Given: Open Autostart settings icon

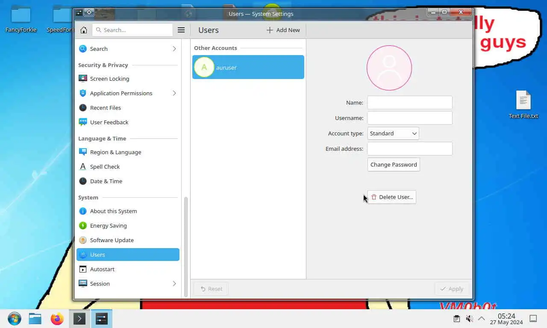Looking at the screenshot, I should coord(83,269).
